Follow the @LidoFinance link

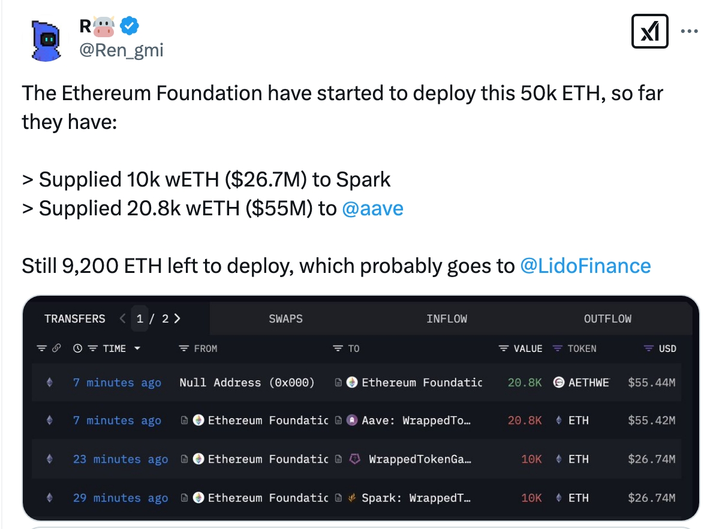[586, 265]
